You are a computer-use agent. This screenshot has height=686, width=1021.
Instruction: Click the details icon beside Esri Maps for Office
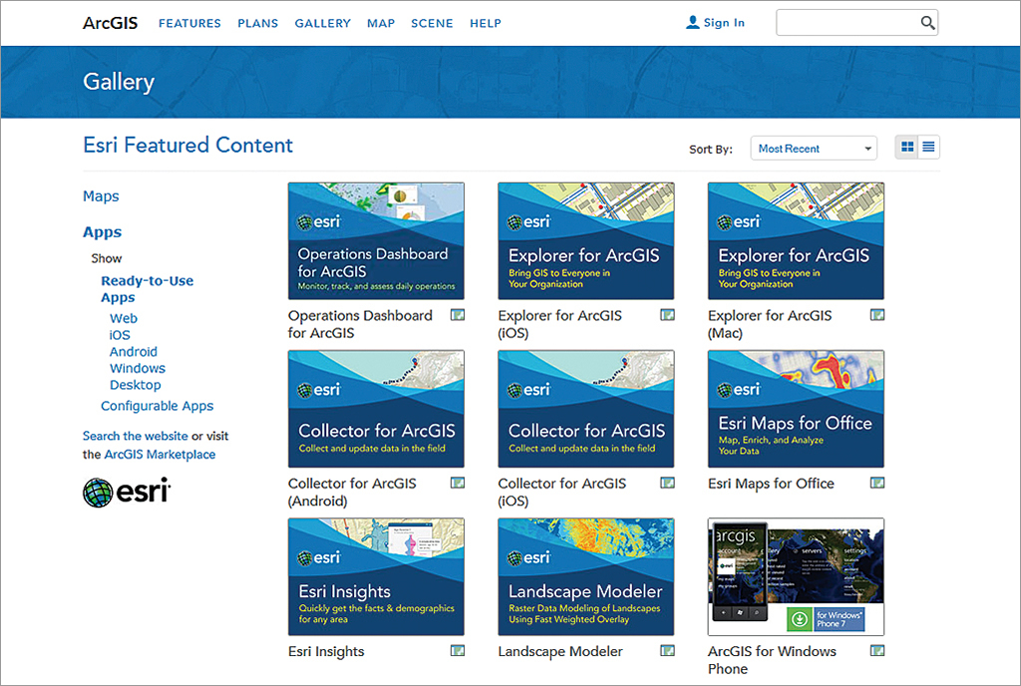pos(876,484)
